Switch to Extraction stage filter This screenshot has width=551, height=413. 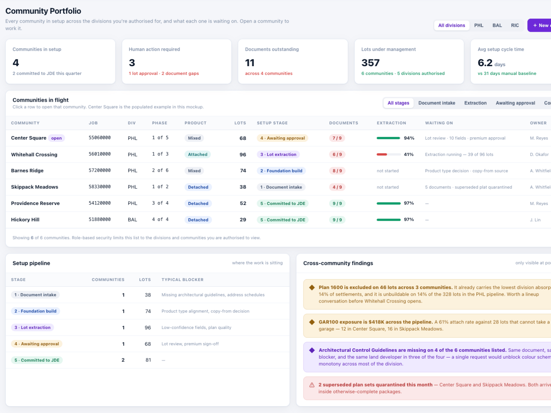click(475, 103)
